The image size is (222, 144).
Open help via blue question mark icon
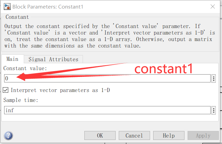8,135
